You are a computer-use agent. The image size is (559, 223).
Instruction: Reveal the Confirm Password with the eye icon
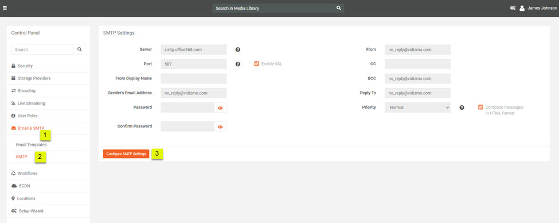pos(220,126)
